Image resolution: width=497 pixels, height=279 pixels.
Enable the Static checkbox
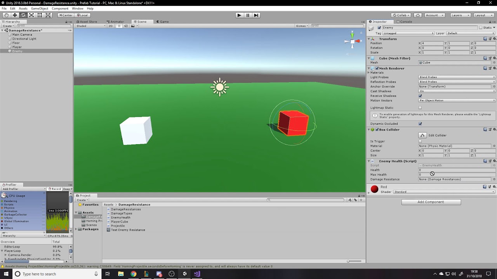tap(481, 28)
